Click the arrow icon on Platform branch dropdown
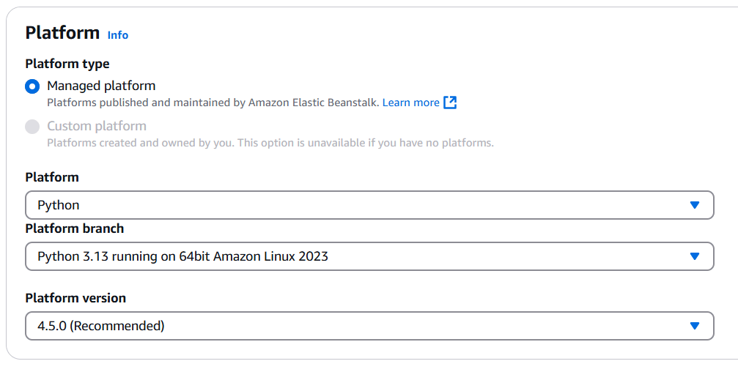738x372 pixels. coord(695,256)
